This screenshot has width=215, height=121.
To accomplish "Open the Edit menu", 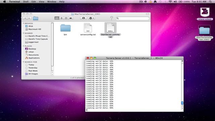I will 34,2.
